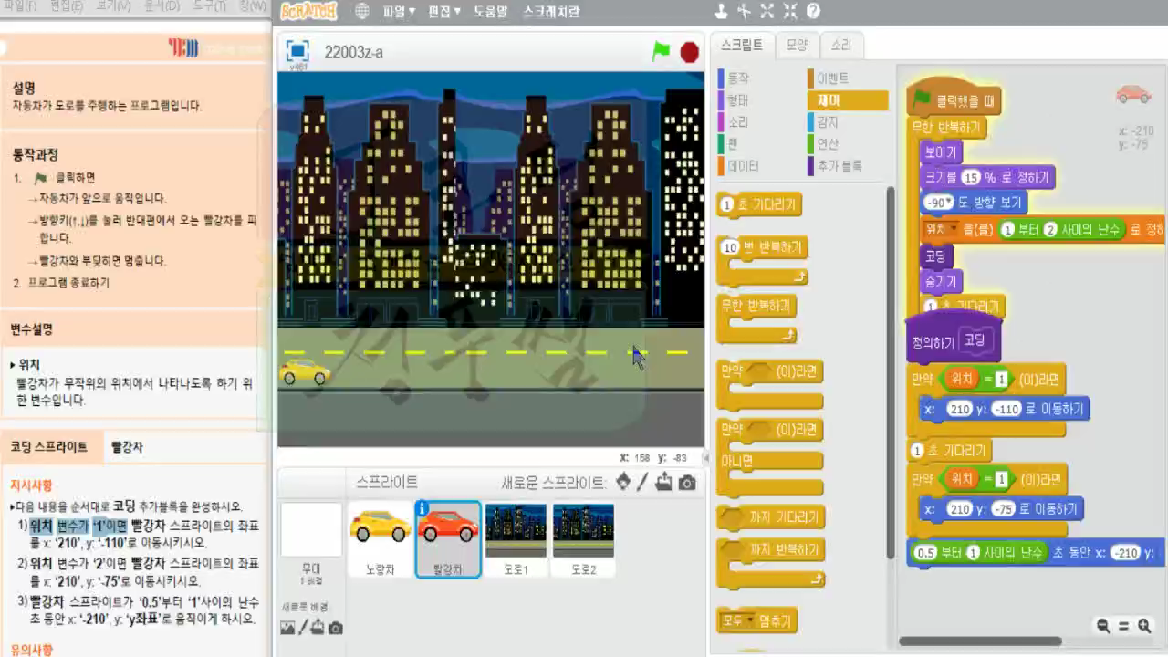Viewport: 1168px width, 657px height.
Task: Click the scripts area horizontal scrollbar
Action: coord(980,641)
